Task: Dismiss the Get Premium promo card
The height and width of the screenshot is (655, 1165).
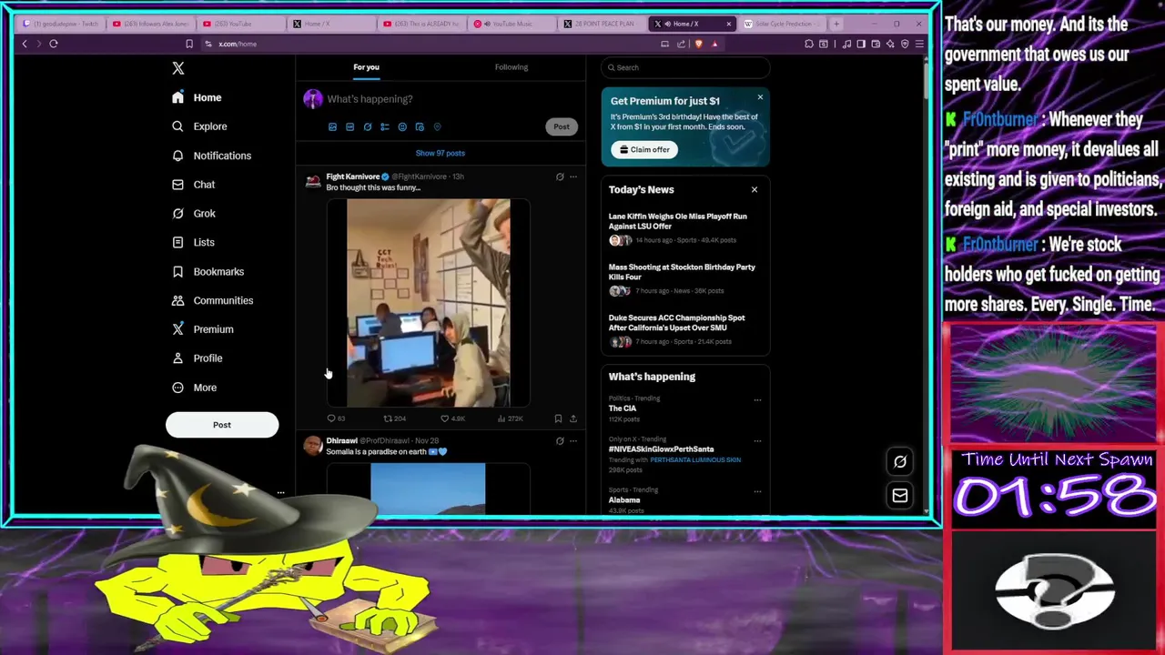Action: coord(760,96)
